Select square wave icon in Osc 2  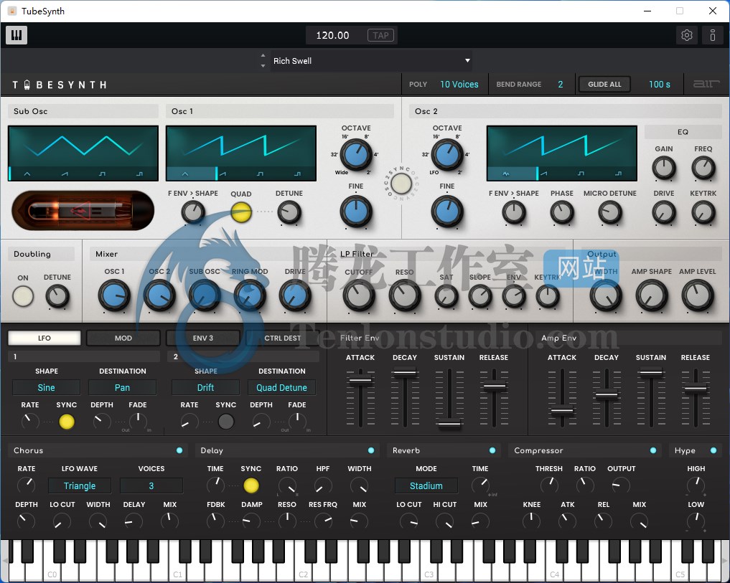pos(581,174)
